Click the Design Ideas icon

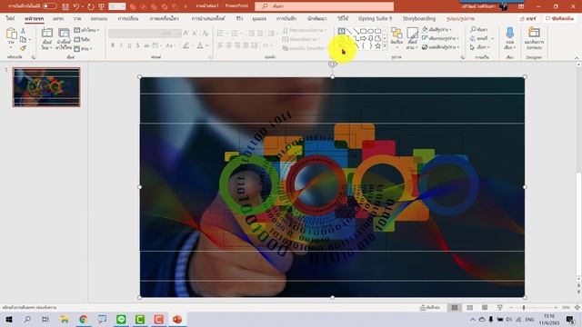click(x=534, y=34)
